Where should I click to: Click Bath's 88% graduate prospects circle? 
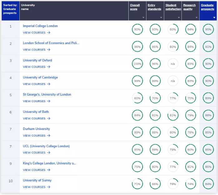click(208, 115)
